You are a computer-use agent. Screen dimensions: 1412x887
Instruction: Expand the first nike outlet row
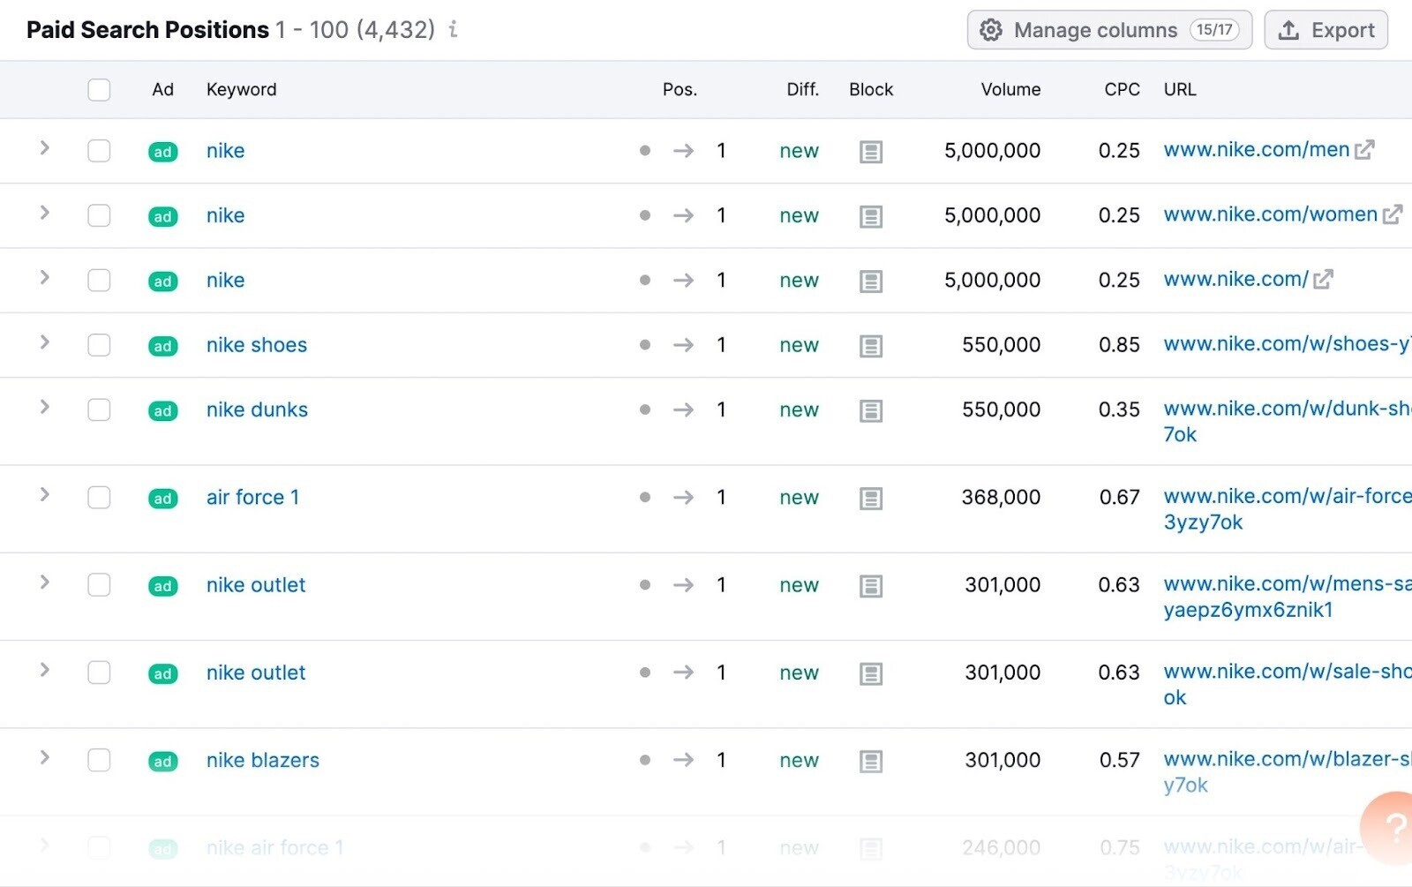[x=43, y=583]
